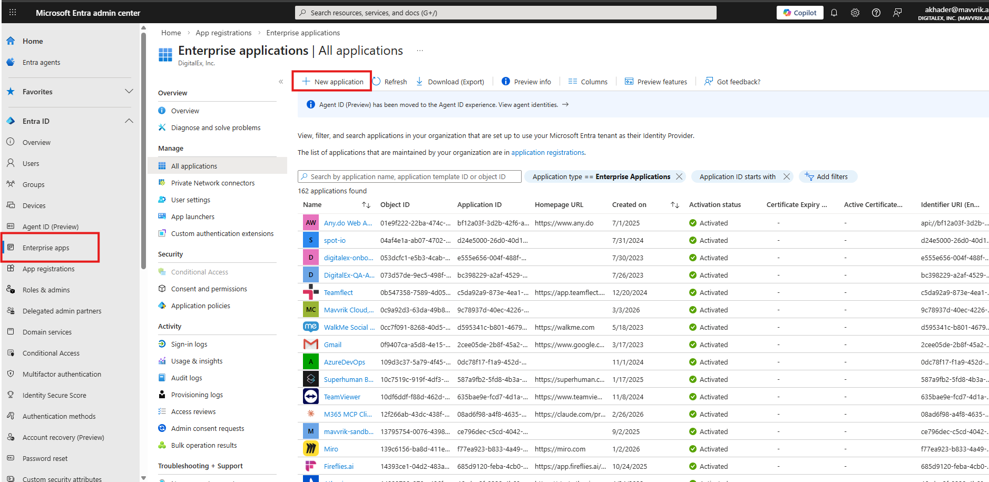989x482 pixels.
Task: Collapse the resource menu with double chevron
Action: coord(281,82)
